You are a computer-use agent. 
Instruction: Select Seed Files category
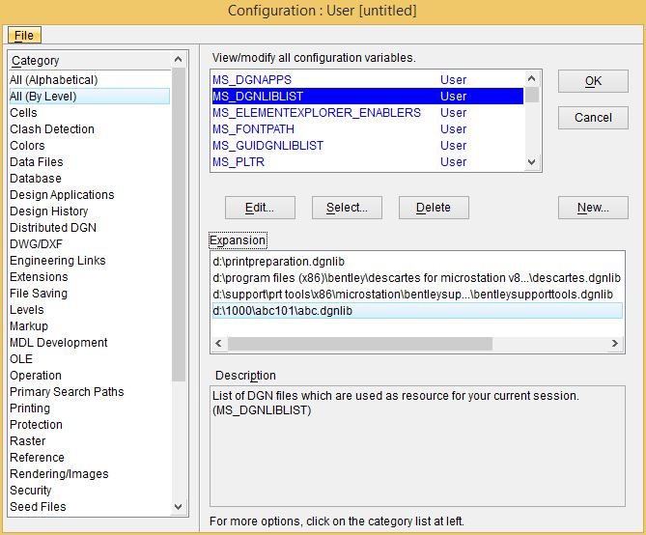pos(89,507)
